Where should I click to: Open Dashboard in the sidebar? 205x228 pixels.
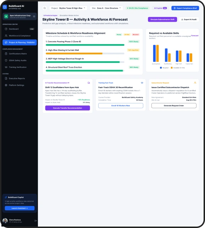point(20,29)
